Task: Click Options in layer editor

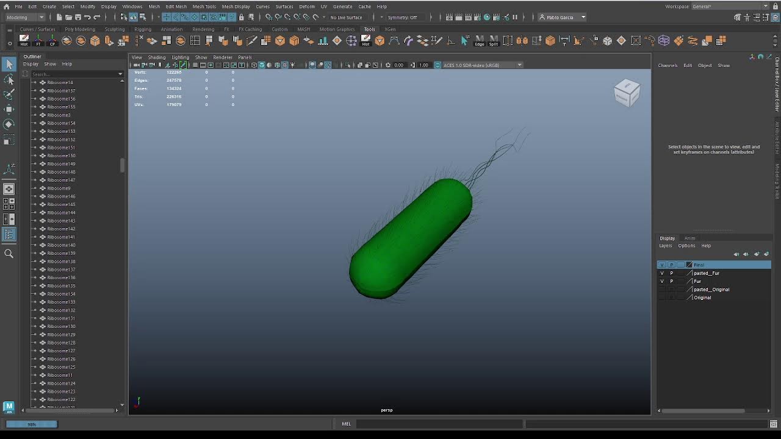Action: [x=686, y=246]
